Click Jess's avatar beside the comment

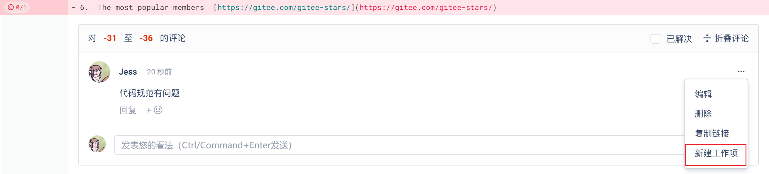(x=99, y=72)
